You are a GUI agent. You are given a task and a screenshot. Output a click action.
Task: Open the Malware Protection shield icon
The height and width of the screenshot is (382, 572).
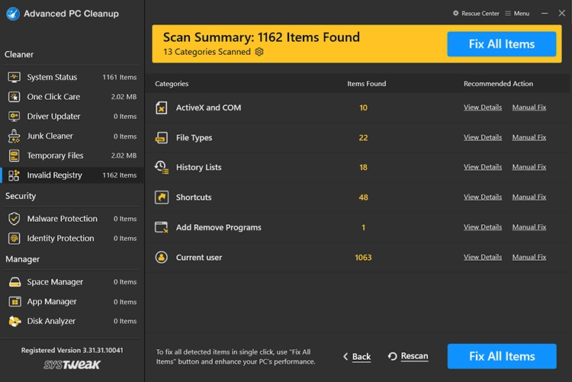click(x=14, y=219)
